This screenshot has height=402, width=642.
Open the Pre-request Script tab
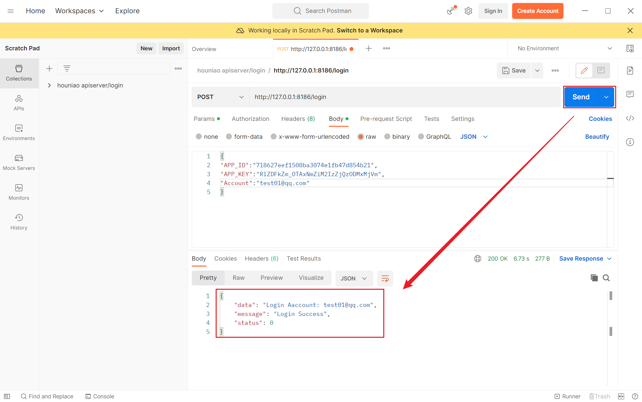click(386, 119)
